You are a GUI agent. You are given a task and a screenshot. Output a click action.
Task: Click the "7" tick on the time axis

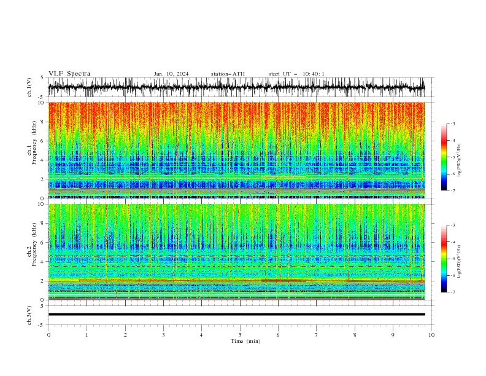point(317,335)
